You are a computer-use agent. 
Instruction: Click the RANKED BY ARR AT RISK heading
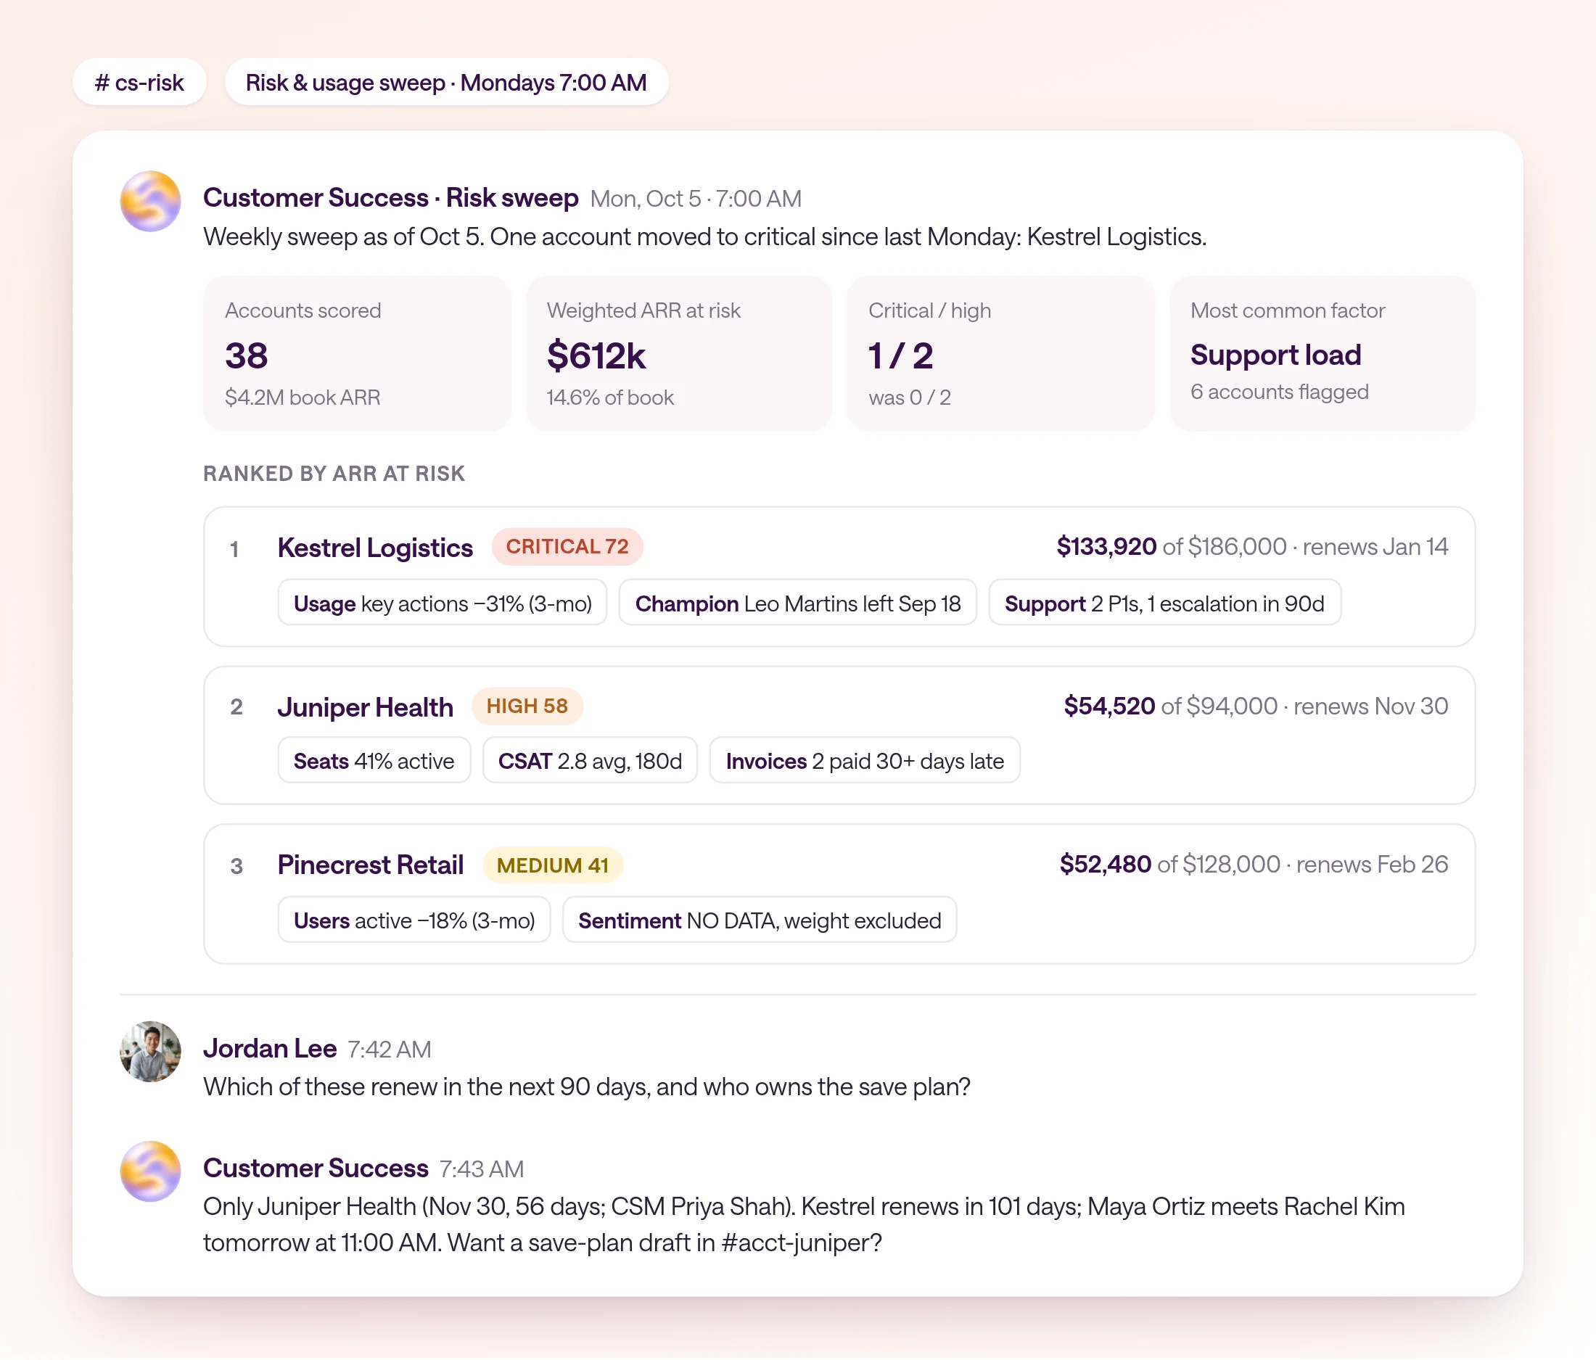click(x=334, y=474)
